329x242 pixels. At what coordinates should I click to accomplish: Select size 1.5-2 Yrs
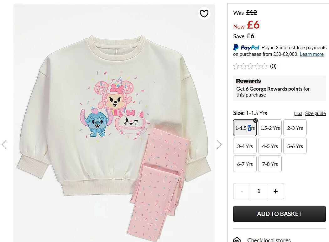pyautogui.click(x=270, y=128)
